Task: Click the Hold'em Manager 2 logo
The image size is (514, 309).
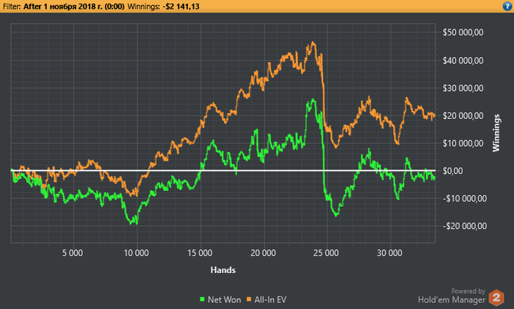Action: click(x=496, y=297)
